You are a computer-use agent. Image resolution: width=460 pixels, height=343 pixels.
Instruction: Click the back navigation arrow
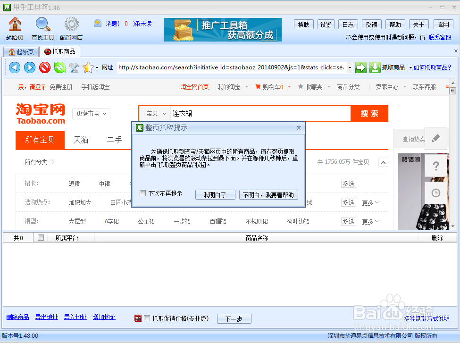click(15, 67)
